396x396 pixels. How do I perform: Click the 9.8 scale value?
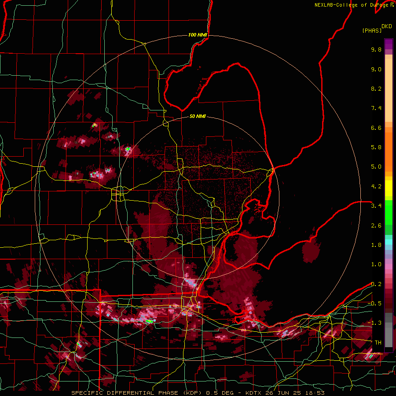(376, 49)
